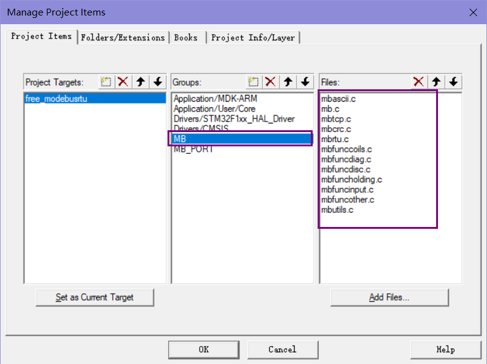Viewport: 487px width, 364px height.
Task: Create a new project target
Action: tap(106, 82)
